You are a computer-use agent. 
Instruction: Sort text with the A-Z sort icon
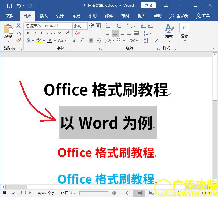click(x=146, y=41)
